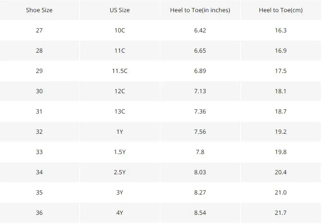Click the 21.7 cm value
This screenshot has width=322, height=224.
[x=281, y=213]
